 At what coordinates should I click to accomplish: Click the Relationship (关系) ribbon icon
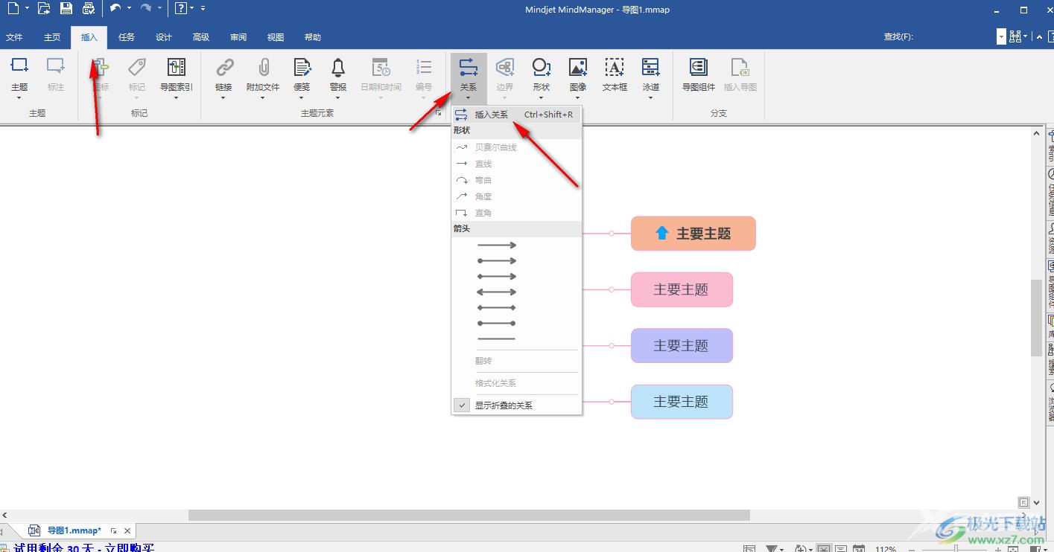pyautogui.click(x=469, y=68)
